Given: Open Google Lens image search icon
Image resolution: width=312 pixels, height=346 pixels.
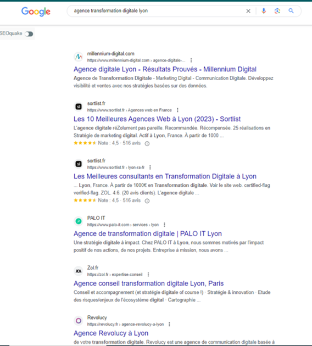Looking at the screenshot, I should click(277, 11).
